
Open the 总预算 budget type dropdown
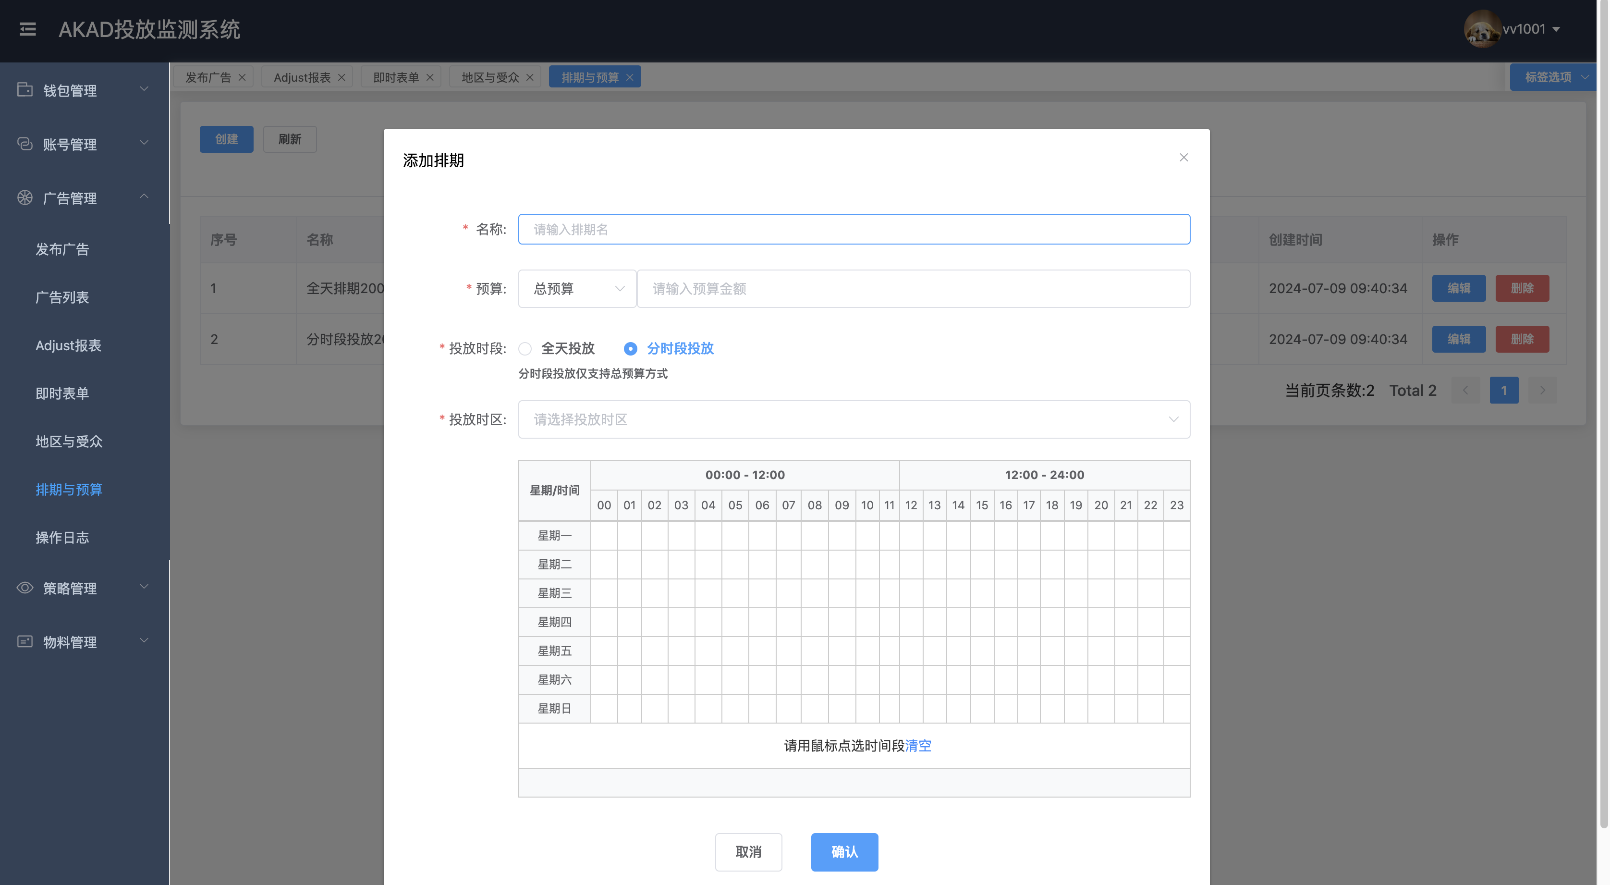click(x=576, y=289)
